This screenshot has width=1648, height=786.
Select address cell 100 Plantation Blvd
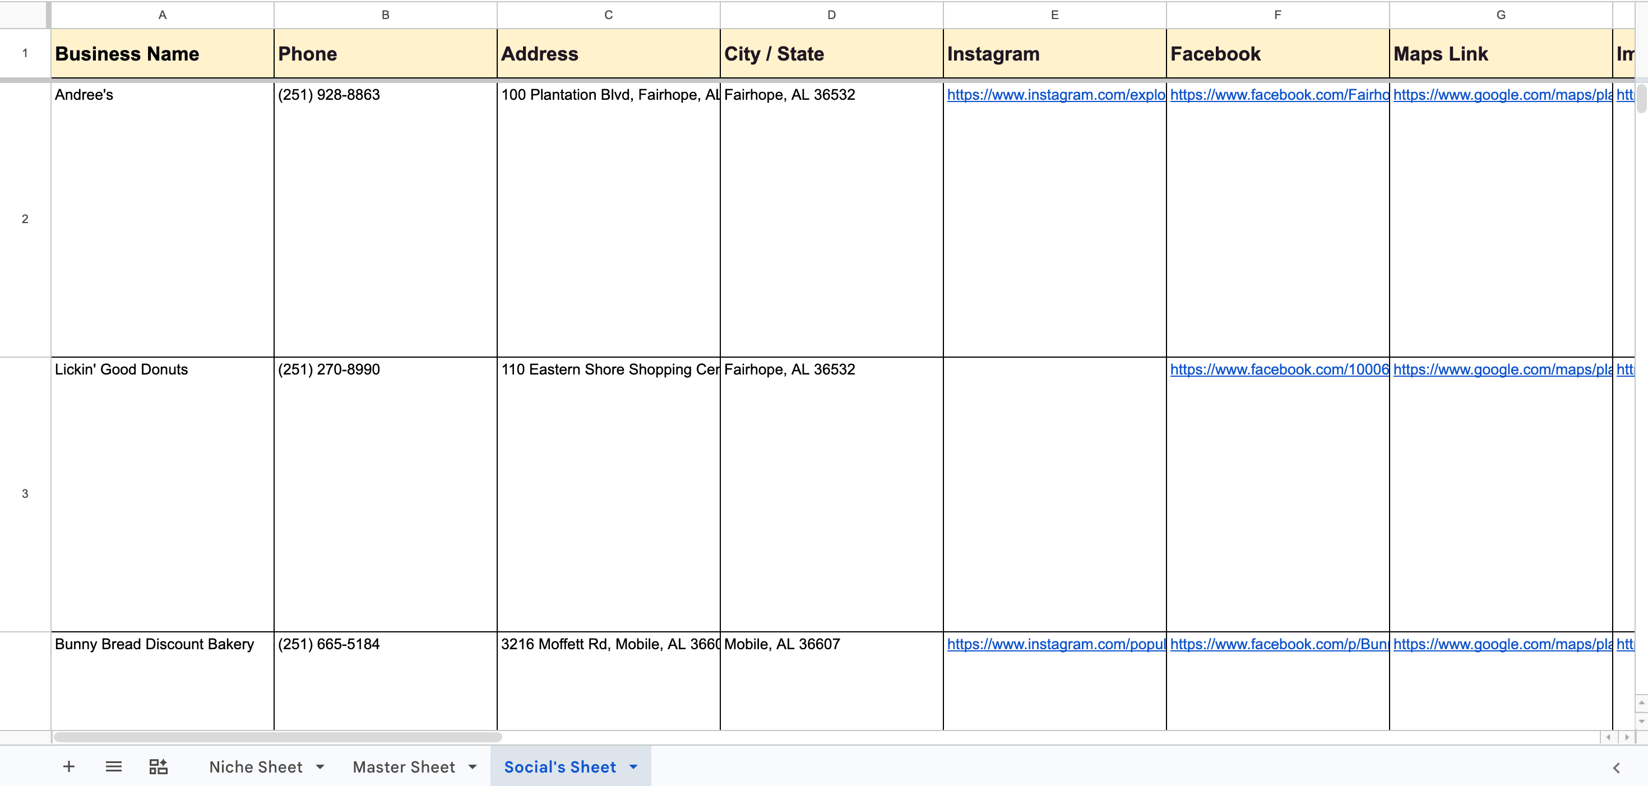(608, 220)
